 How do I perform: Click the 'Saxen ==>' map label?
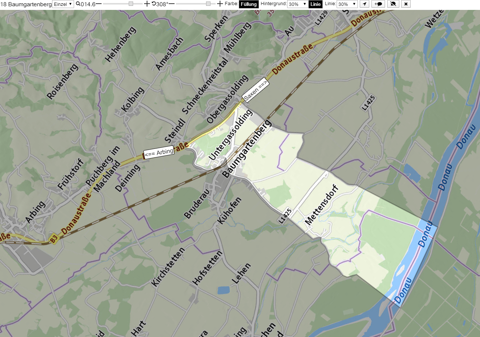[x=256, y=90]
